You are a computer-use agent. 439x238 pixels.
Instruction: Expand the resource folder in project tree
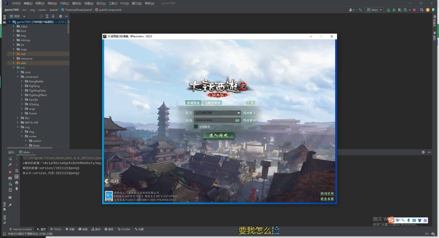point(14,58)
